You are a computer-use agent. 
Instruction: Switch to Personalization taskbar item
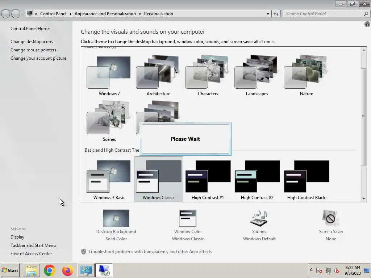click(x=104, y=270)
